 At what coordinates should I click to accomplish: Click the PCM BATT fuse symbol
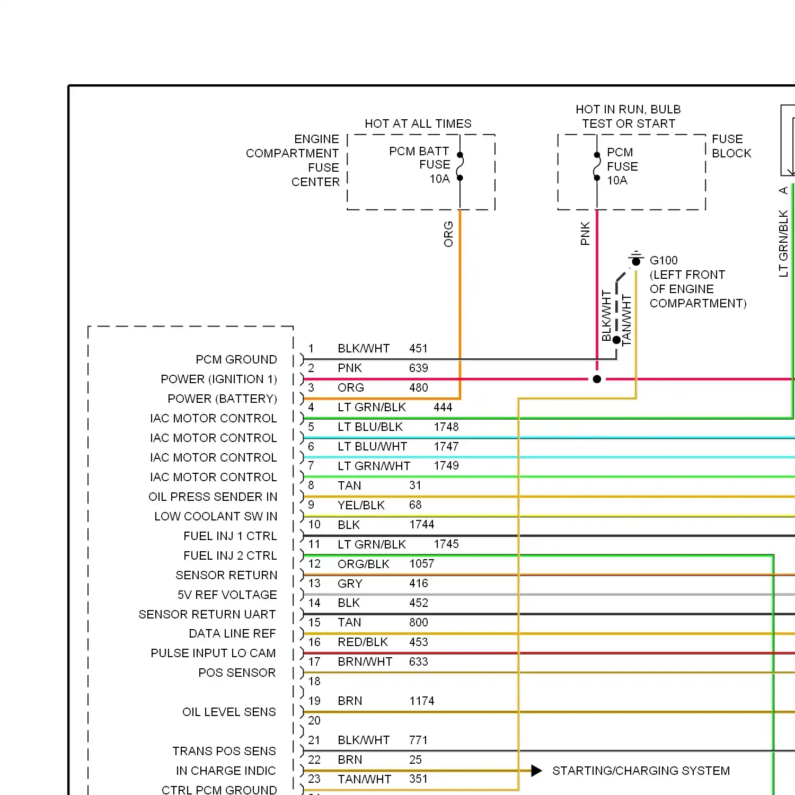point(460,166)
